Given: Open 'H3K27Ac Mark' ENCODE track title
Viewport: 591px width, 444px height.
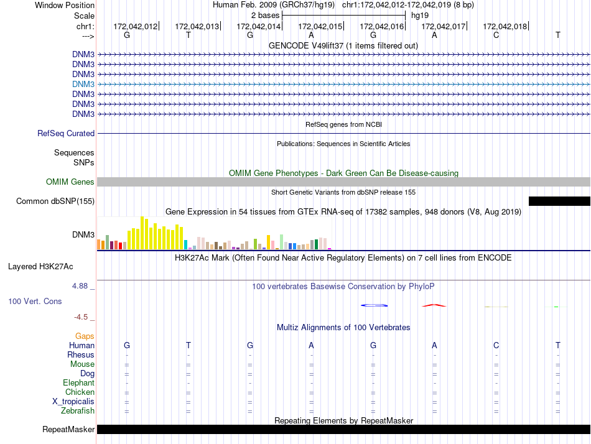Looking at the screenshot, I should point(343,258).
